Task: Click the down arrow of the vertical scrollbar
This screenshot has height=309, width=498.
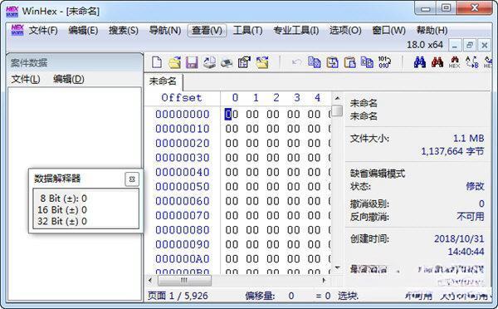Action: pyautogui.click(x=337, y=267)
